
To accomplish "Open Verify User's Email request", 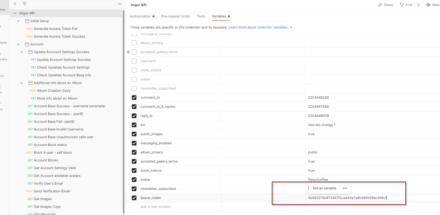I will (x=48, y=183).
